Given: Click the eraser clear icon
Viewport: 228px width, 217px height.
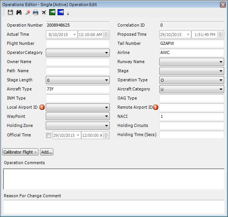Looking at the screenshot, I should pyautogui.click(x=27, y=13).
